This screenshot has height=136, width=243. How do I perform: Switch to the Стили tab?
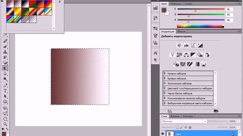[188, 3]
